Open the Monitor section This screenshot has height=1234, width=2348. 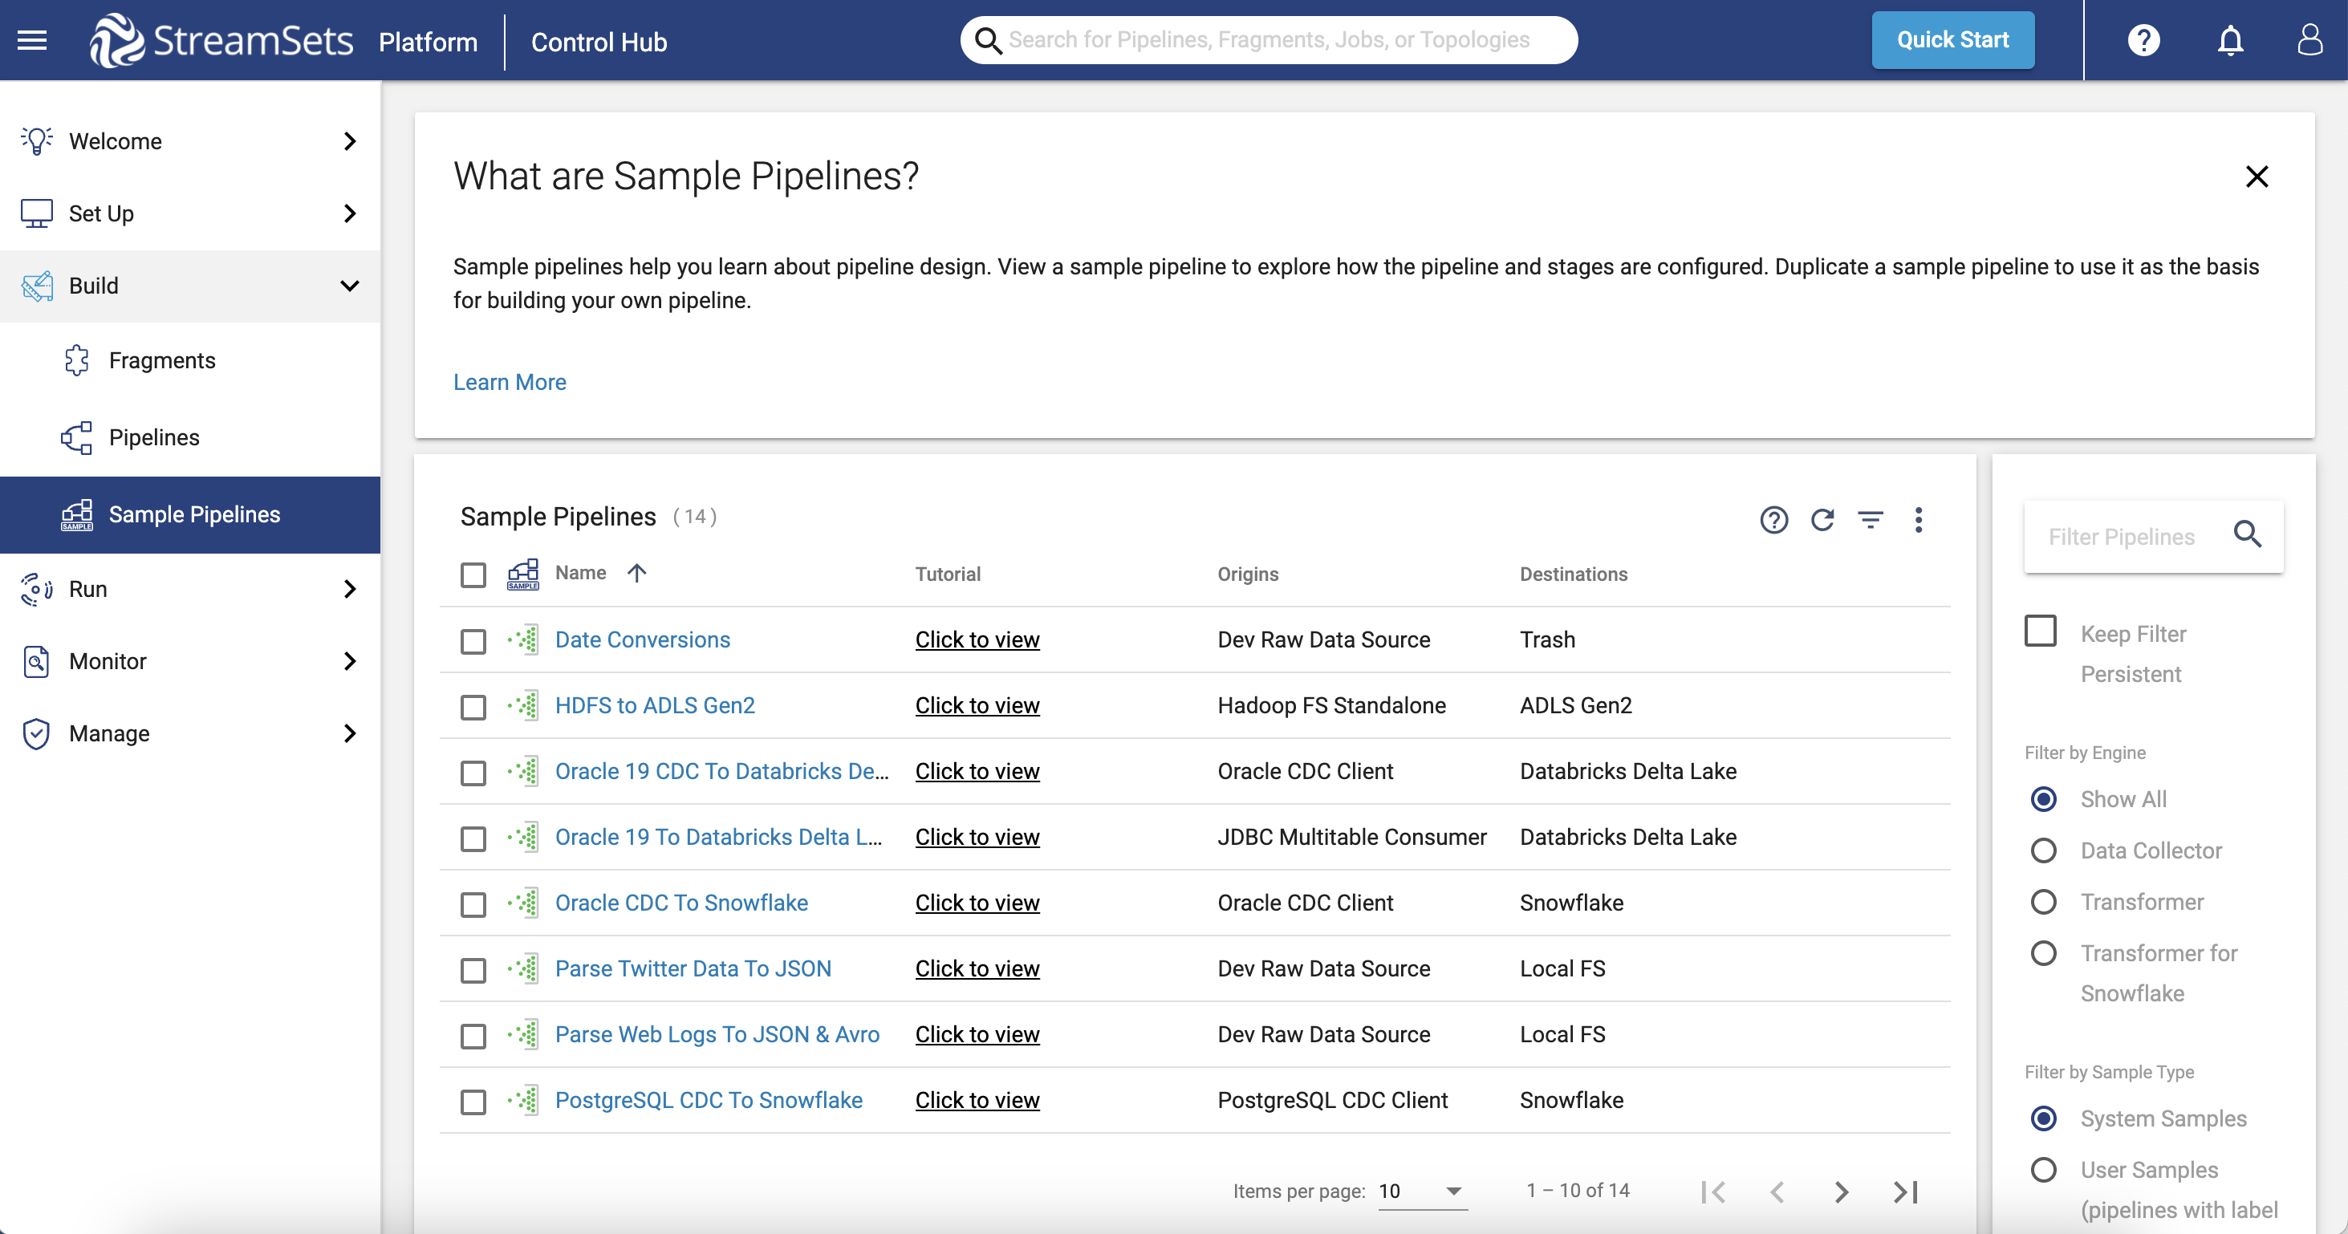pyautogui.click(x=108, y=661)
